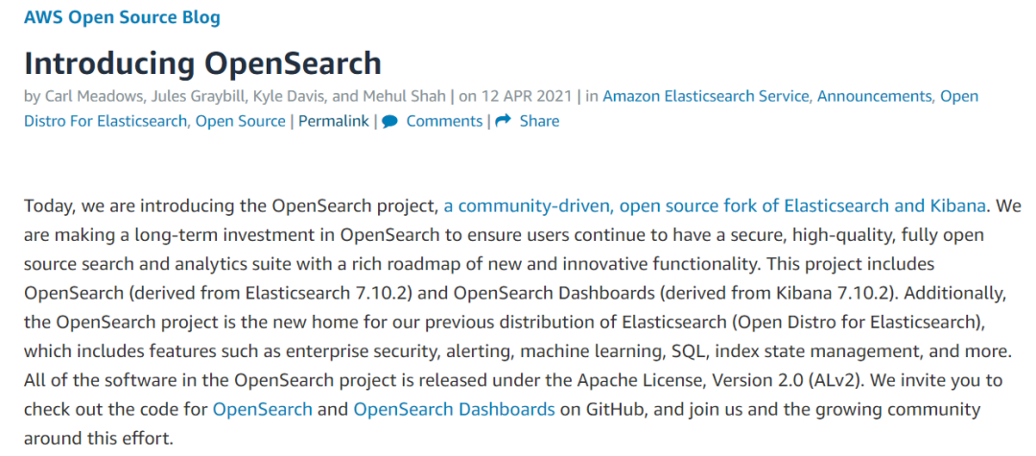Follow the community-driven open source fork link
Screen dimensions: 1036x456
pos(714,205)
